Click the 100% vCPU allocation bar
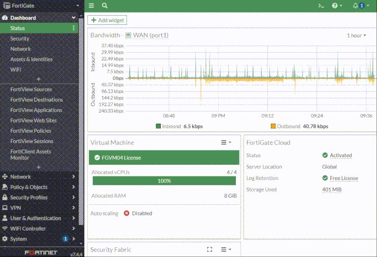The width and height of the screenshot is (377, 257). (164, 181)
